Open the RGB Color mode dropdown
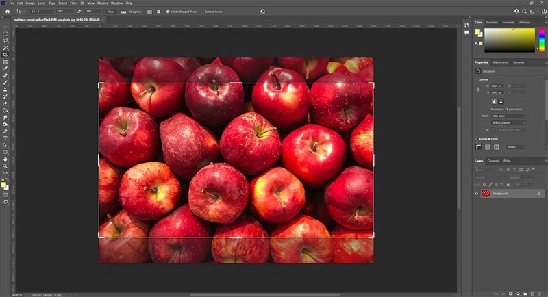Screen dimensions: 548x297 click(508, 116)
